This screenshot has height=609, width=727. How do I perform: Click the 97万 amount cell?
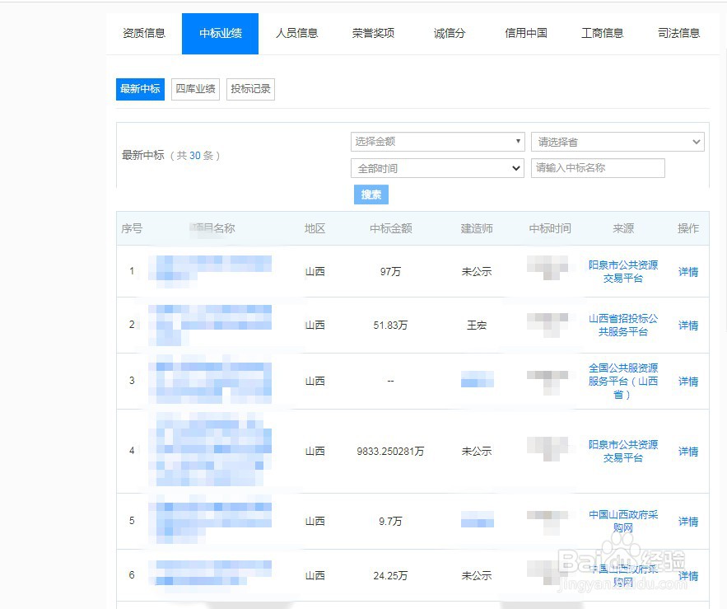coord(390,272)
